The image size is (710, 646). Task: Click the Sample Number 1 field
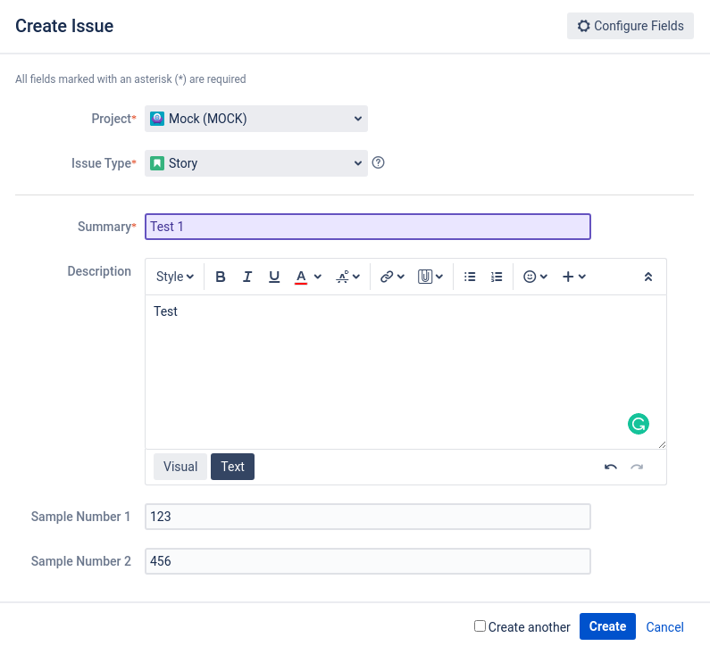(368, 517)
